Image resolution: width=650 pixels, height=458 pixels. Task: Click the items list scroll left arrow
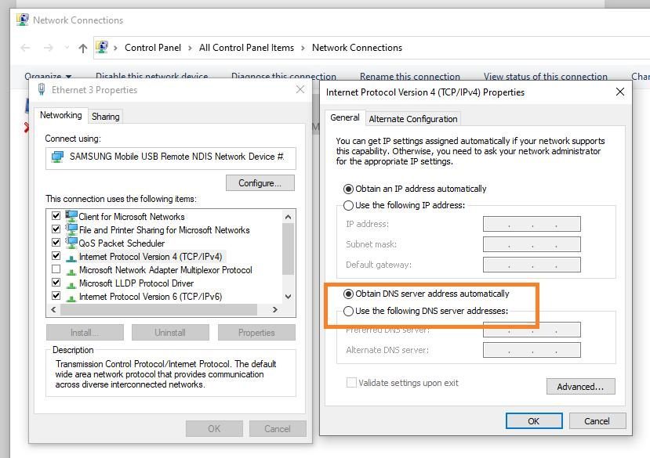click(x=53, y=309)
